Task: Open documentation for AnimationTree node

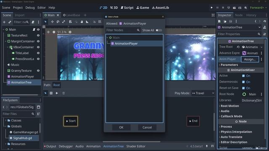Action: (264, 27)
